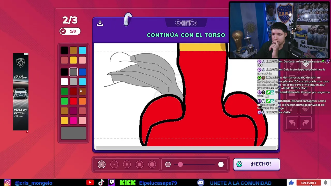
Task: Pick the bright red color swatch
Action: tap(73, 101)
